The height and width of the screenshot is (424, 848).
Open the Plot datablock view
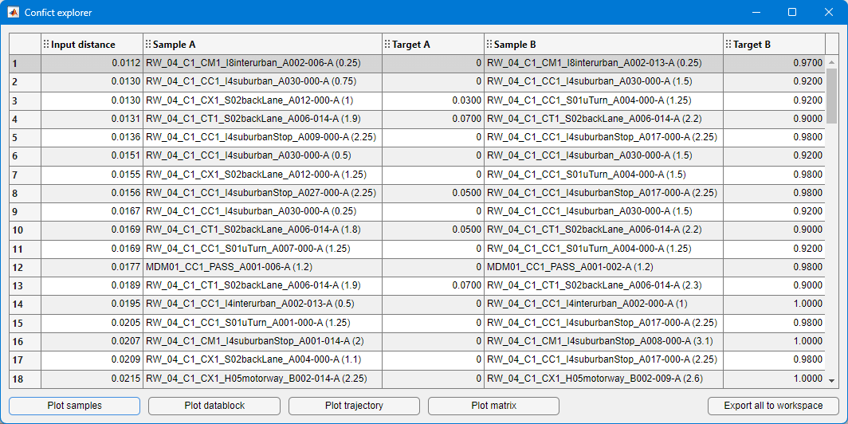click(x=214, y=406)
